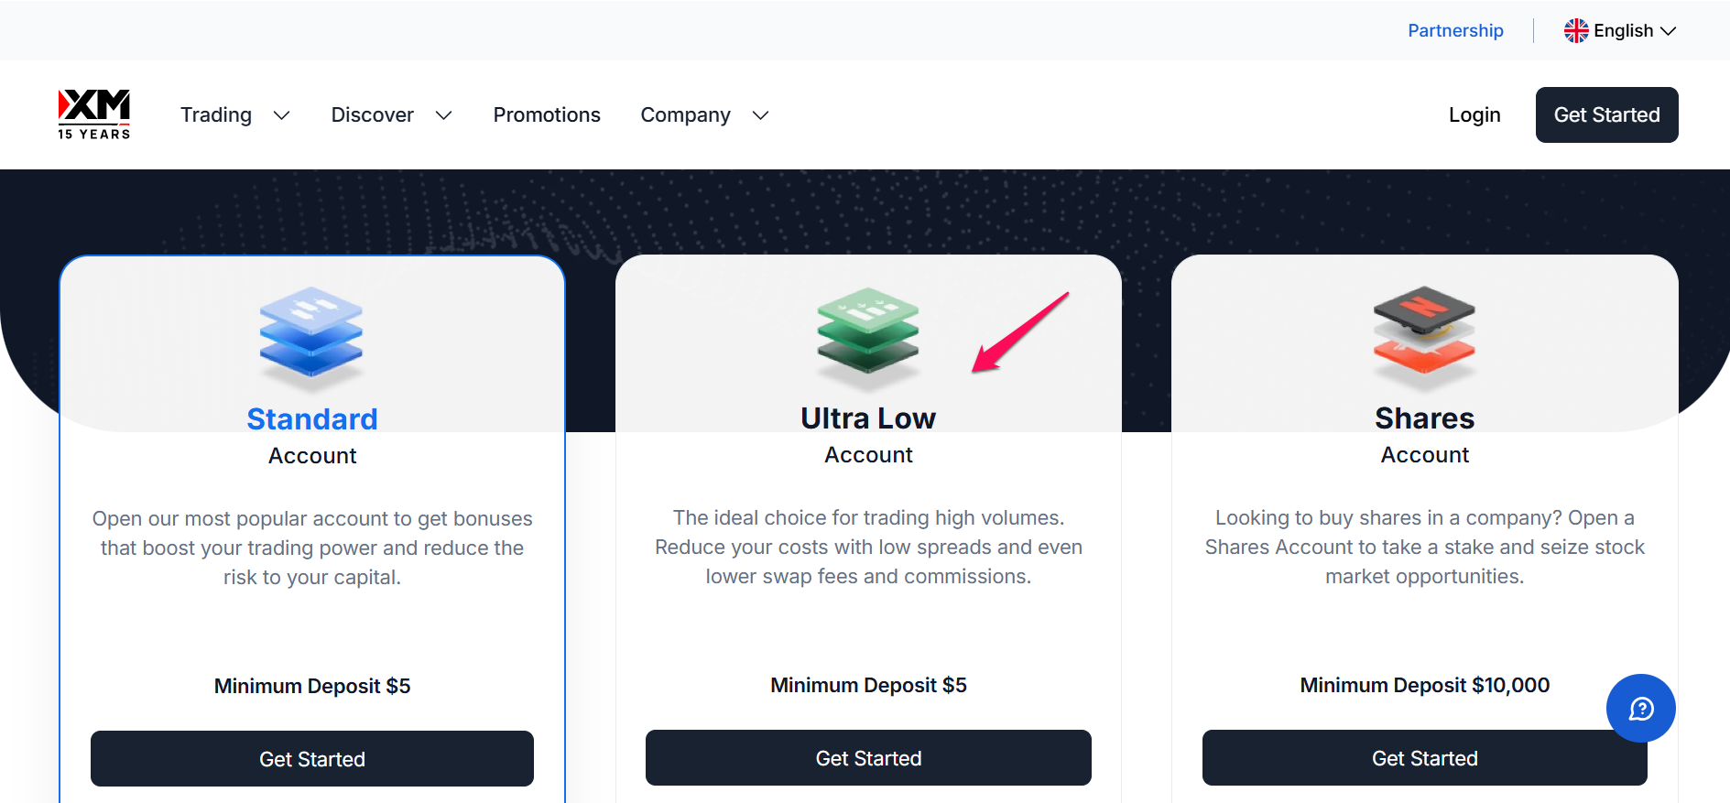This screenshot has height=803, width=1730.
Task: Expand the Trading menu chevron
Action: [282, 115]
